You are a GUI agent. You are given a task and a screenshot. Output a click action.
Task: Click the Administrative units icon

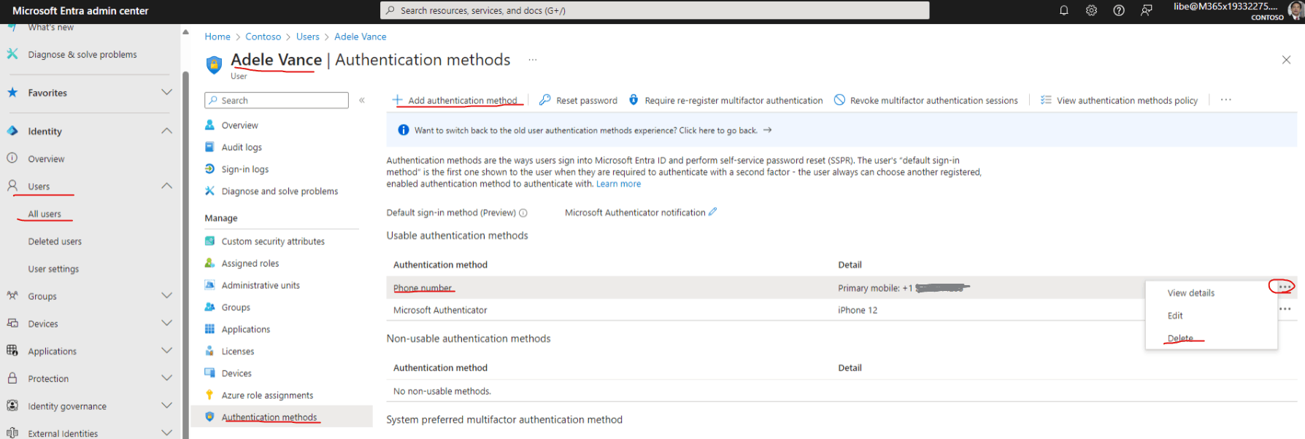(209, 284)
